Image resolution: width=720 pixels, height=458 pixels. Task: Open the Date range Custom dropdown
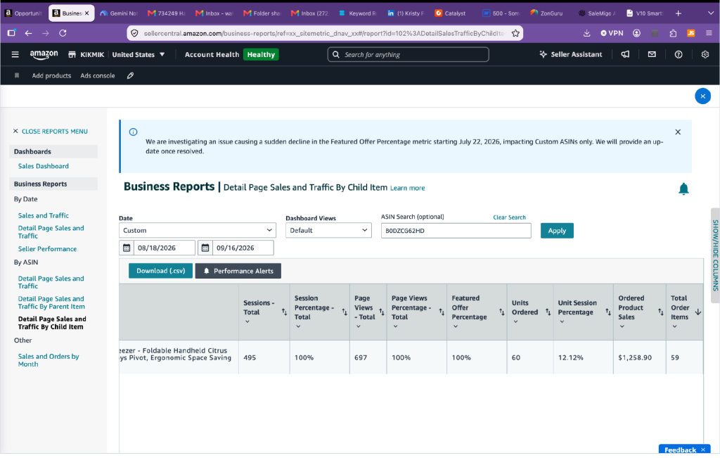[198, 230]
